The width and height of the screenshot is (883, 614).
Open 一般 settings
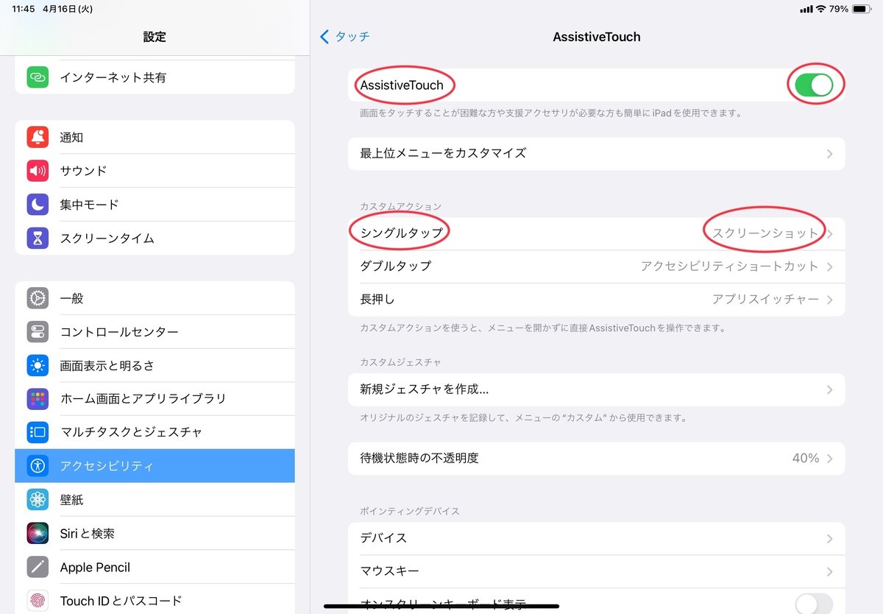[155, 298]
